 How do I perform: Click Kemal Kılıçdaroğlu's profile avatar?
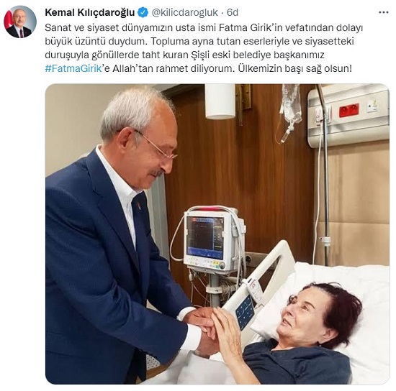pyautogui.click(x=20, y=22)
